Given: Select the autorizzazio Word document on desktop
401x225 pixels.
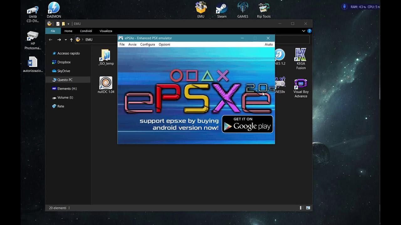Looking at the screenshot, I should 33,65.
